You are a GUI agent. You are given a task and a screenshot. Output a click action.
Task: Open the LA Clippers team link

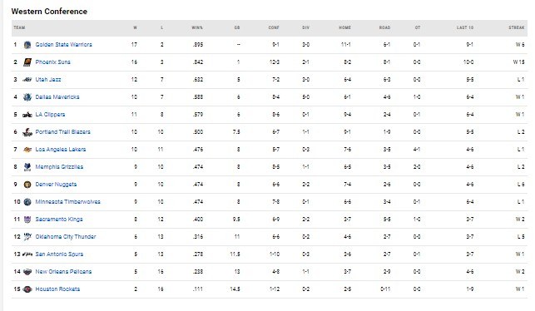50,115
